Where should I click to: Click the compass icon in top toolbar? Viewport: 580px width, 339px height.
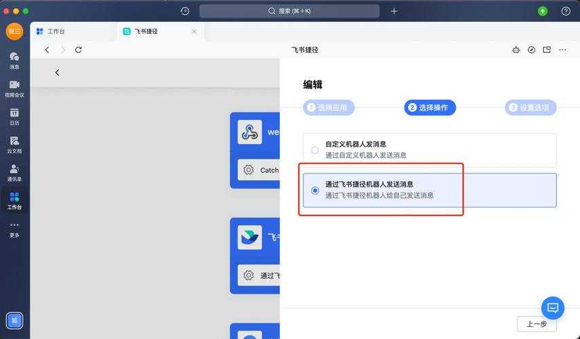click(532, 49)
